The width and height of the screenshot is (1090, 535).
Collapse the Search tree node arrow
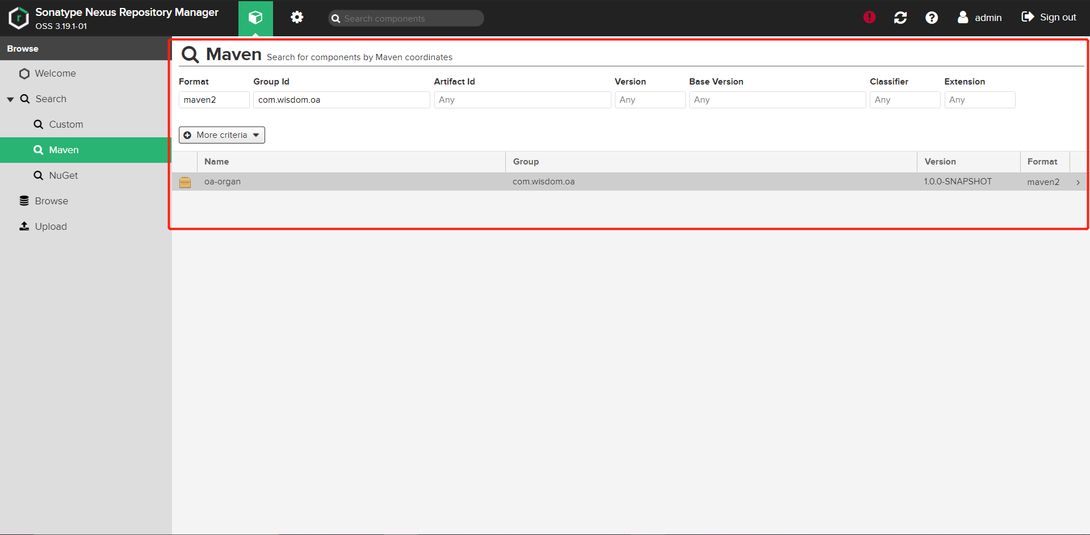[10, 99]
